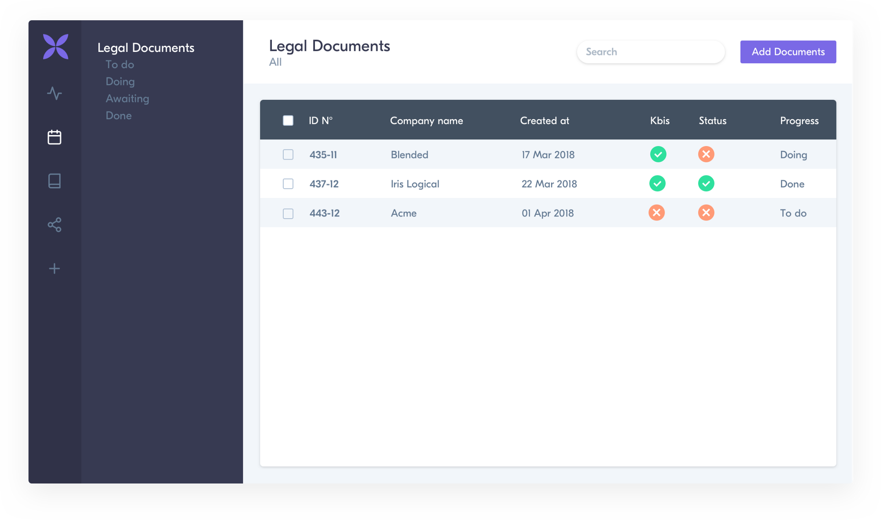Screen dimensions: 881x520
Task: Click red Kbis cross icon for Acme
Action: coord(657,213)
